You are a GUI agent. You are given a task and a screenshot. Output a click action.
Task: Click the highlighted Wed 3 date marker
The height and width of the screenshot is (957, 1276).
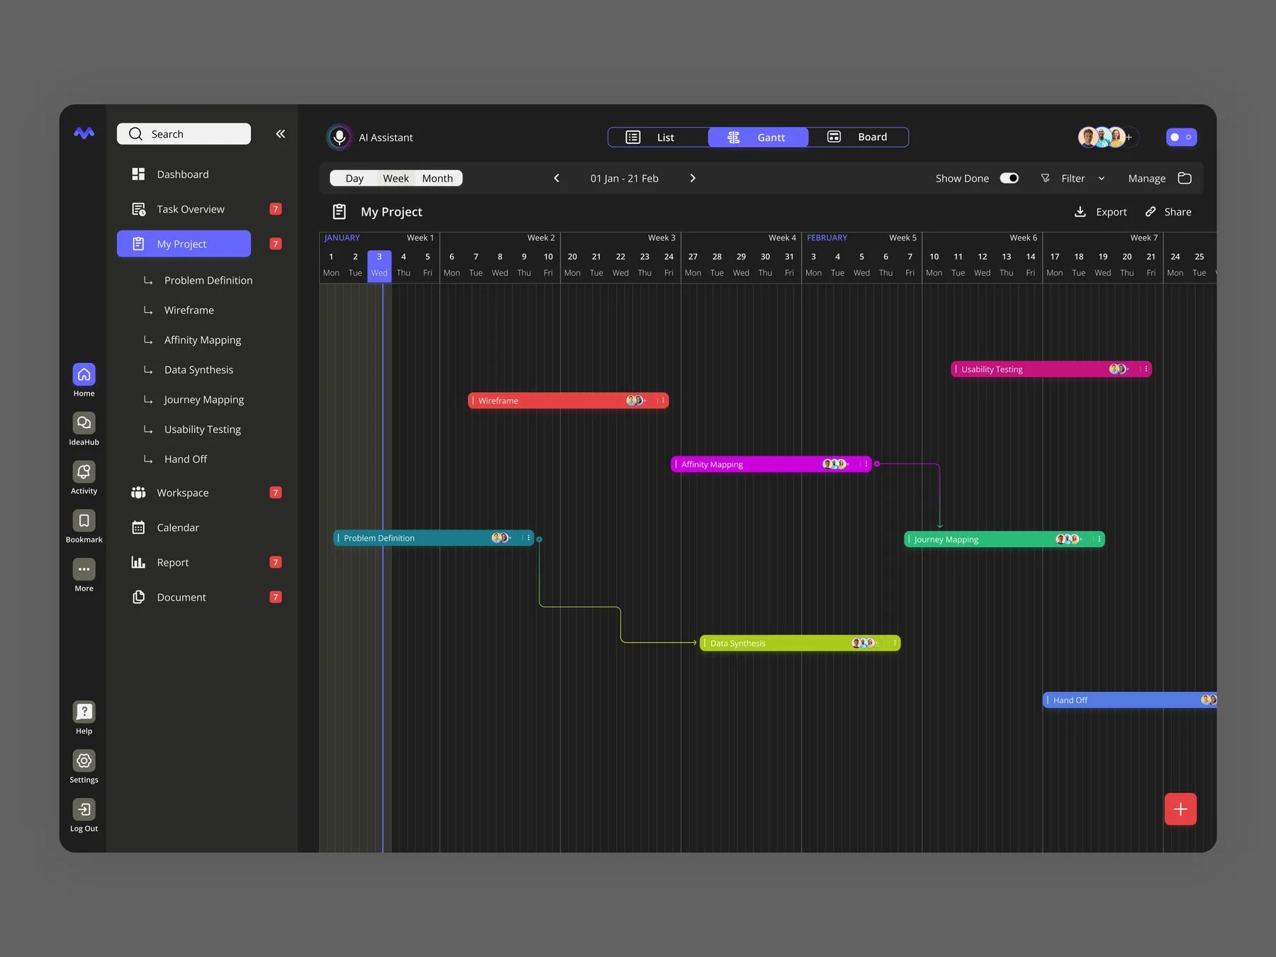point(379,265)
